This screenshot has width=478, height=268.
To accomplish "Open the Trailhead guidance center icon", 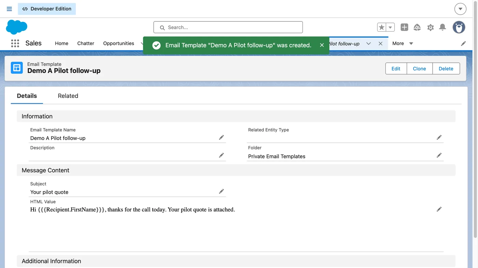I will [x=417, y=27].
